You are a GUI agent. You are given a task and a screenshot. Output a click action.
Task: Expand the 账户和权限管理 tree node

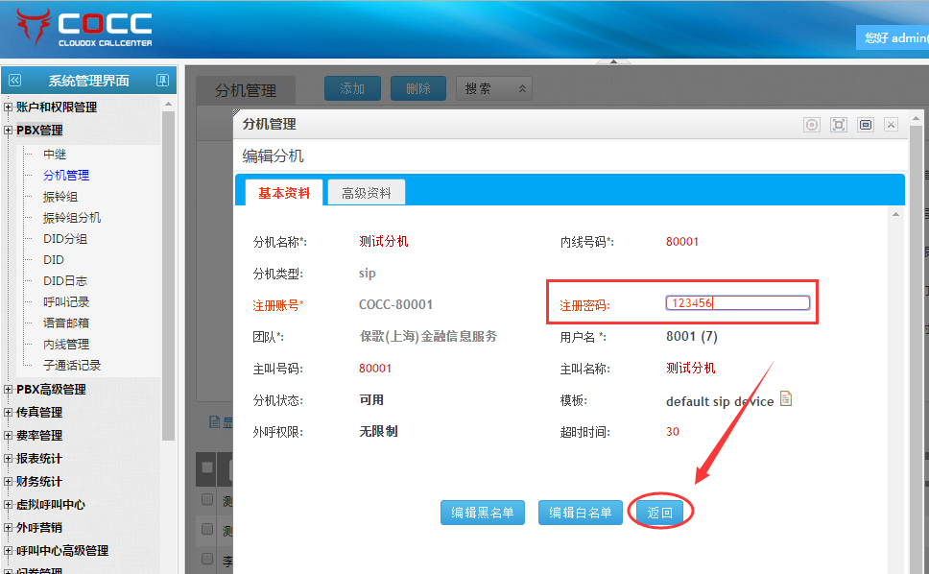tap(9, 108)
